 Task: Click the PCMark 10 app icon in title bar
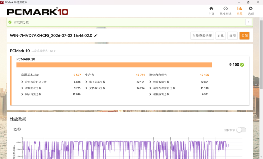pos(2,2)
